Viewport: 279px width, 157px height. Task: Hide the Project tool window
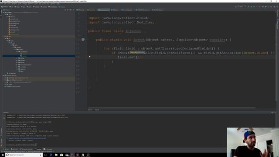click(73, 10)
